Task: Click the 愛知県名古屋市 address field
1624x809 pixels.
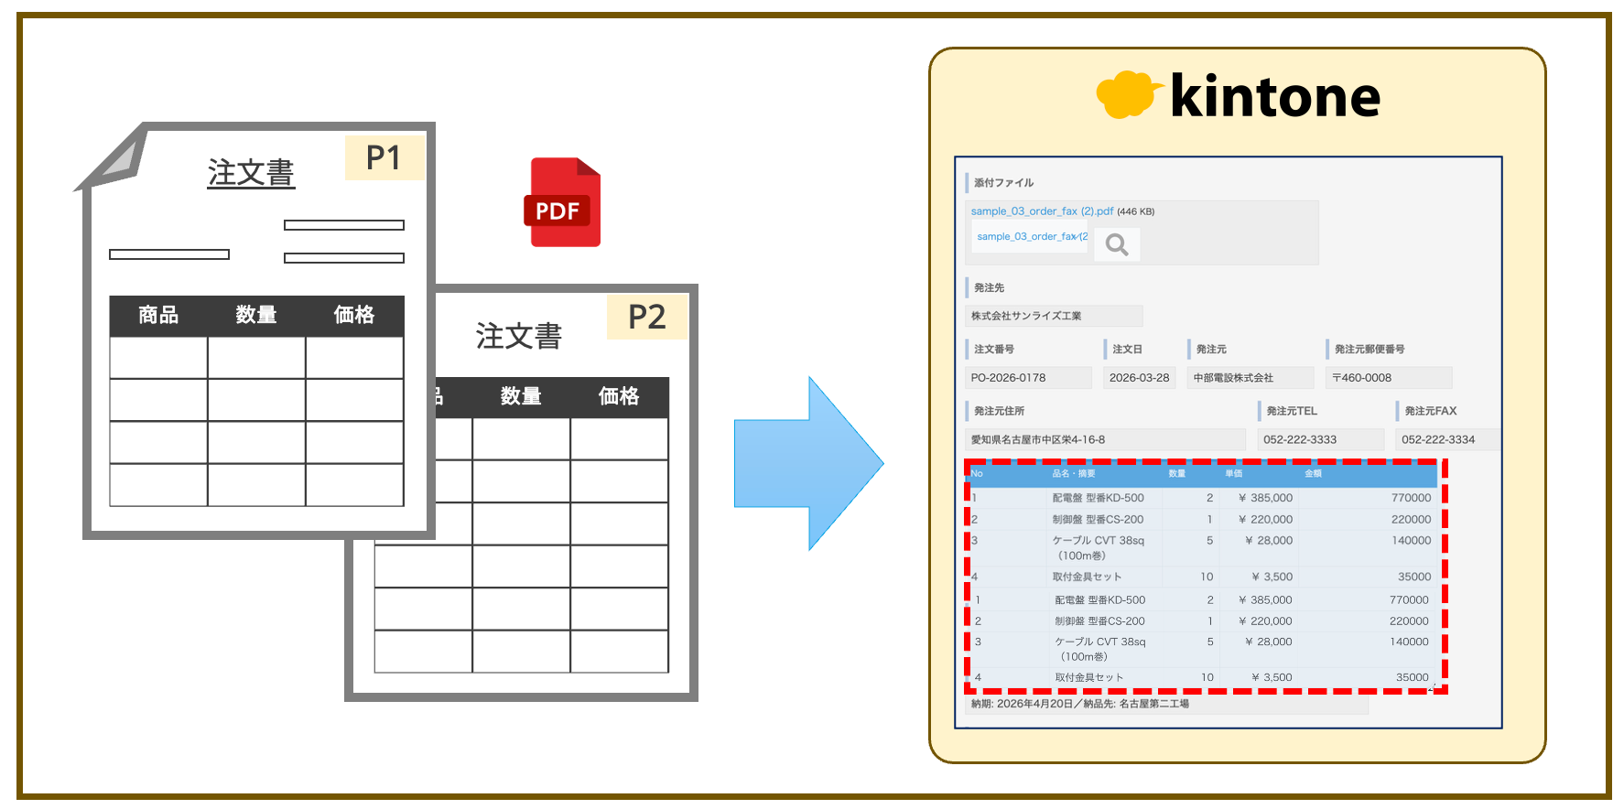Action: [1105, 440]
